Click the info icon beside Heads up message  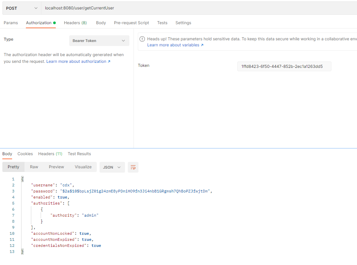click(142, 39)
